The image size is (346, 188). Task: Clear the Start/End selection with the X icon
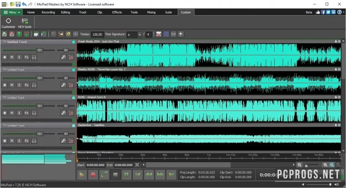pyautogui.click(x=137, y=165)
